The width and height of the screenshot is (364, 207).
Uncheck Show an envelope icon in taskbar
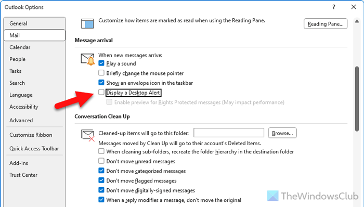point(101,82)
